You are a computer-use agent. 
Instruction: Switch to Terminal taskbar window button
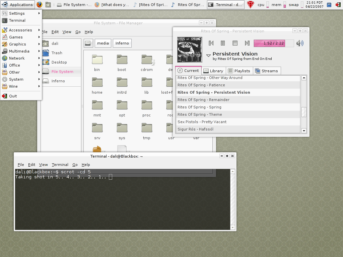coord(225,5)
